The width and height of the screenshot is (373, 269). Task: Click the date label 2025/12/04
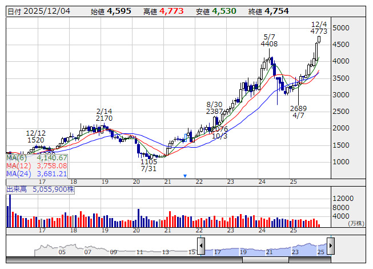coord(47,11)
